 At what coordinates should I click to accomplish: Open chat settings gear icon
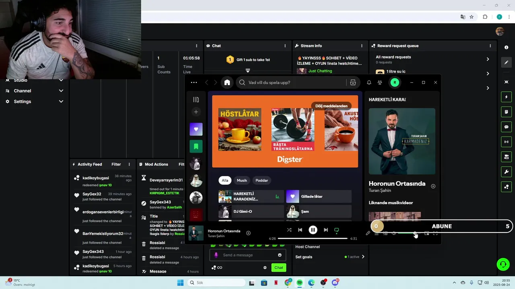[265, 268]
